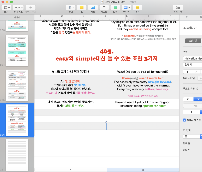Add a text box with 텍스트 icon
The width and height of the screenshot is (202, 172).
click(104, 7)
